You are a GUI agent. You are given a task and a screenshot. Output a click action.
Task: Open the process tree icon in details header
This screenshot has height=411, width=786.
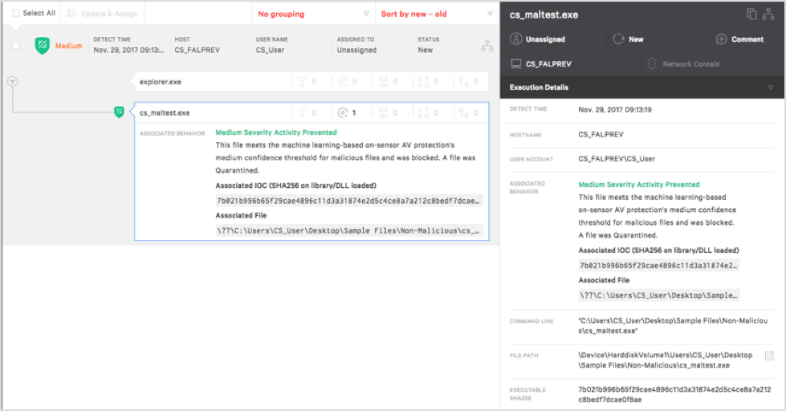tap(768, 14)
